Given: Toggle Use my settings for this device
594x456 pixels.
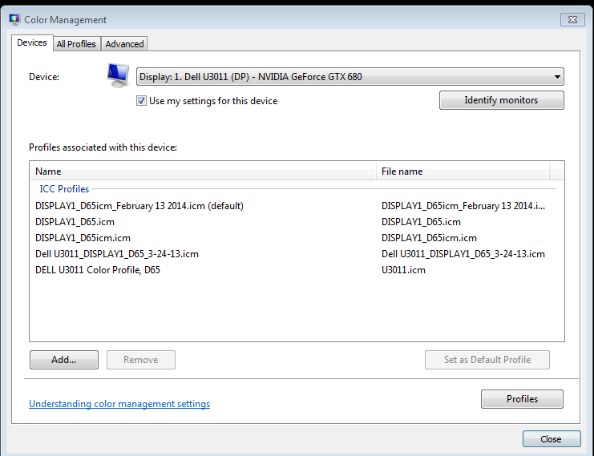Looking at the screenshot, I should tap(142, 101).
